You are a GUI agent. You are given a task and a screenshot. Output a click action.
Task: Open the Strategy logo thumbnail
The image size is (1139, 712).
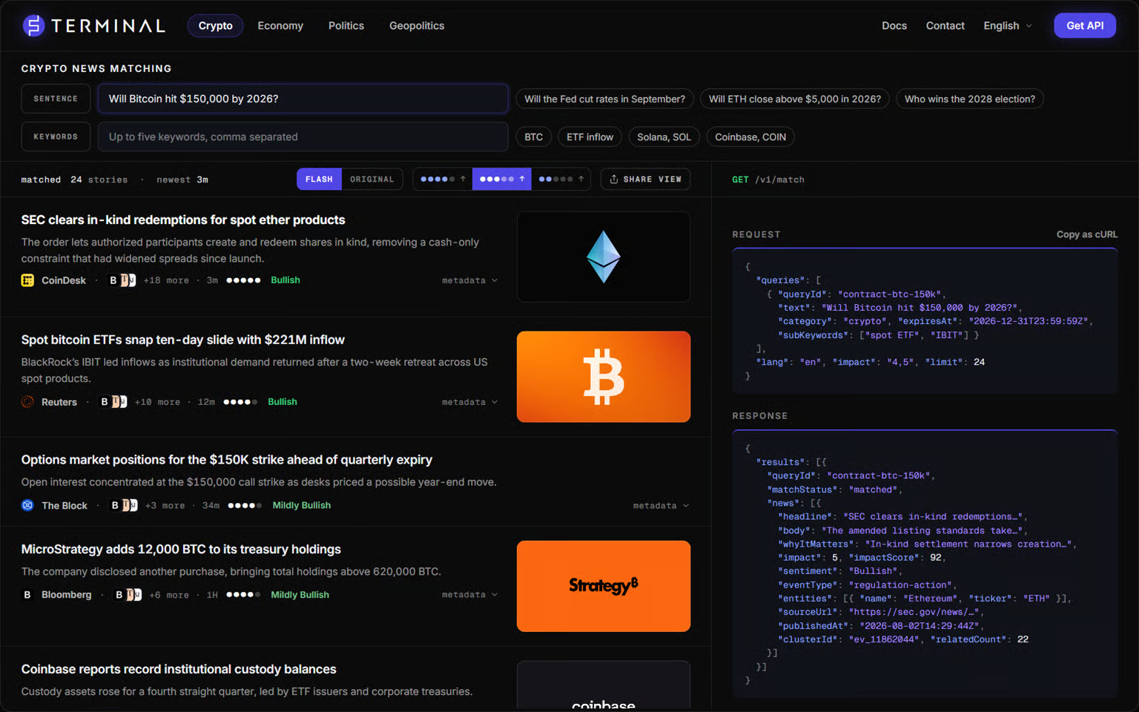pyautogui.click(x=604, y=586)
